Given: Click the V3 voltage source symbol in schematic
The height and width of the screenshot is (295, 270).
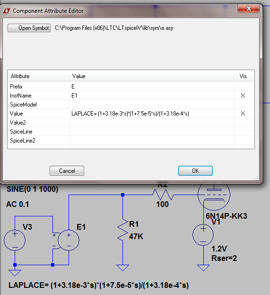Looking at the screenshot, I should pos(15,240).
